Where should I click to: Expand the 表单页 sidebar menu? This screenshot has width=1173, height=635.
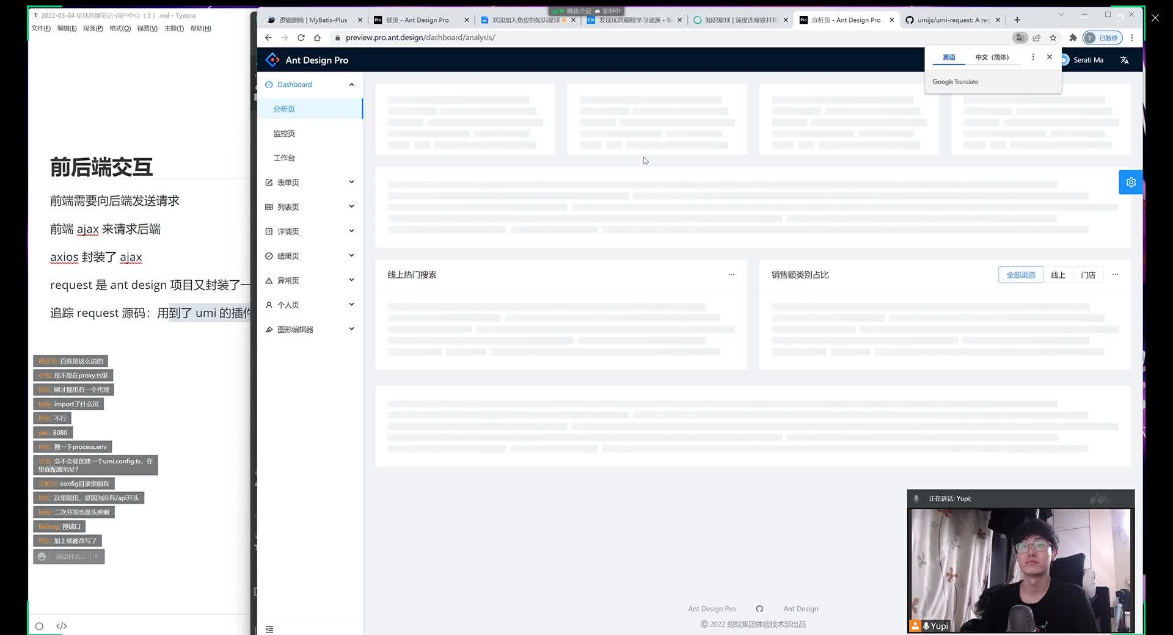[310, 183]
